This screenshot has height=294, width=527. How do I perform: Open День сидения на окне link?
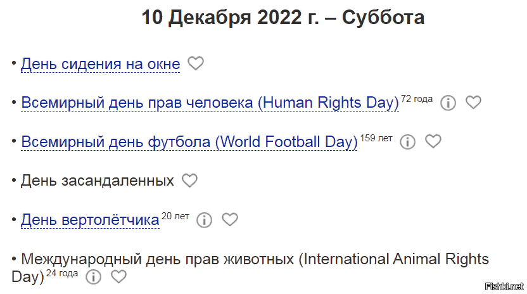[x=100, y=64]
